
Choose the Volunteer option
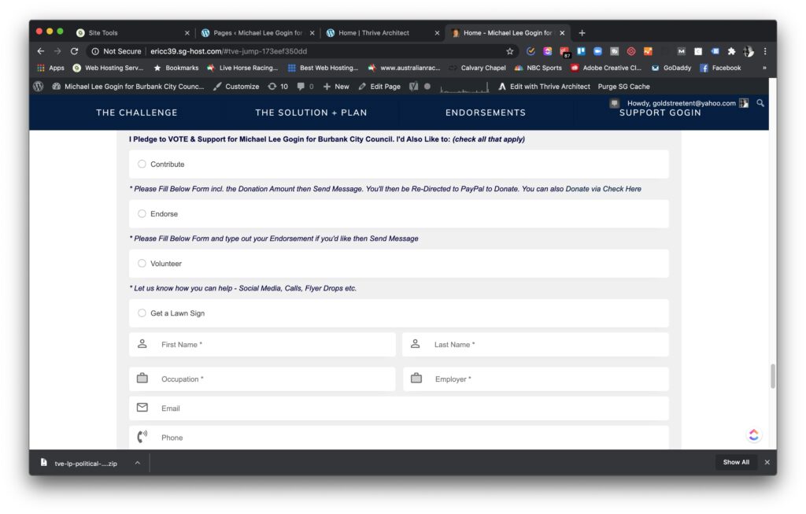coord(142,263)
